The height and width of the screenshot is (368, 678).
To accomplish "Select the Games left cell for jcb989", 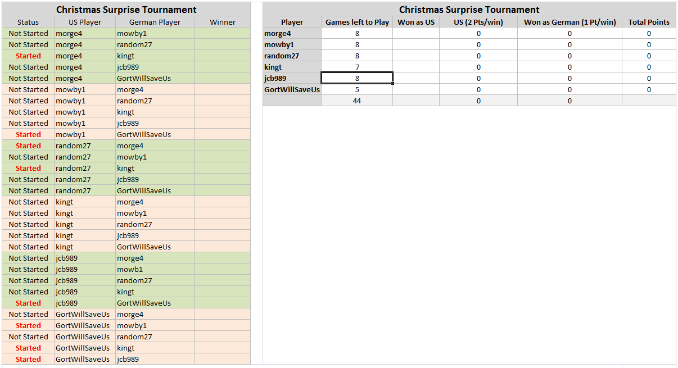I will pyautogui.click(x=357, y=78).
